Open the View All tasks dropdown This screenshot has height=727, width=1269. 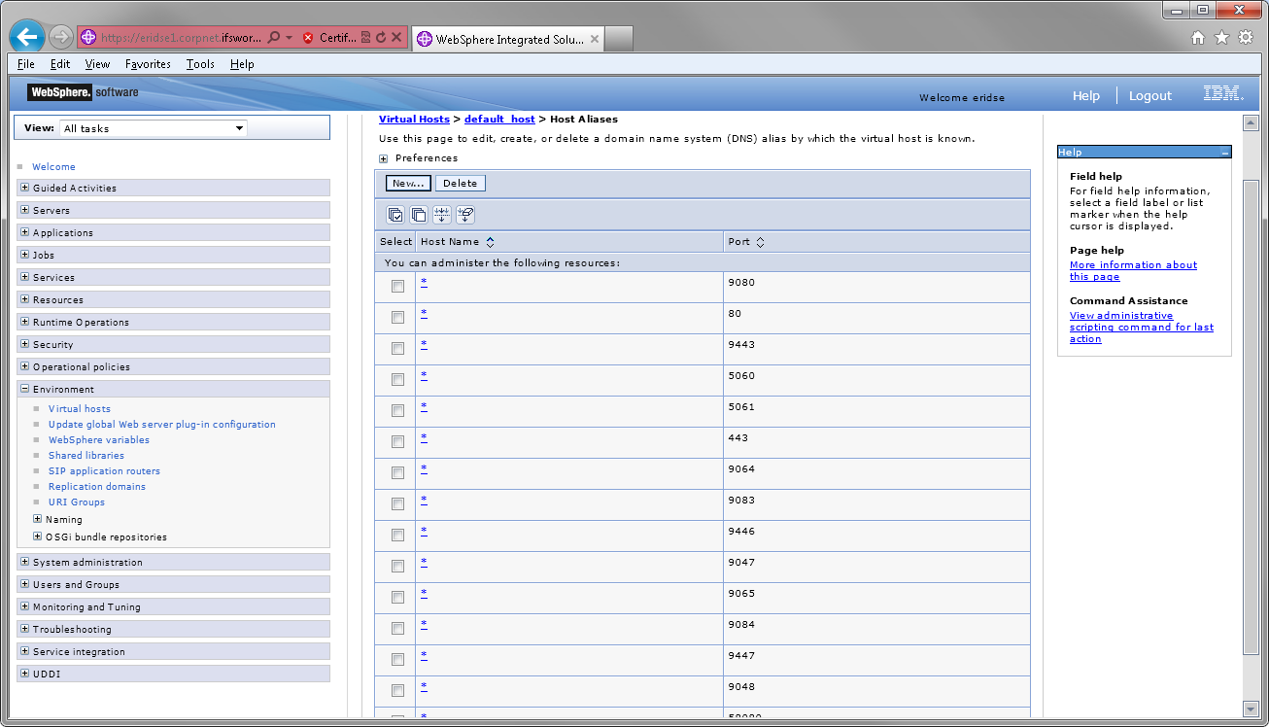click(x=154, y=128)
